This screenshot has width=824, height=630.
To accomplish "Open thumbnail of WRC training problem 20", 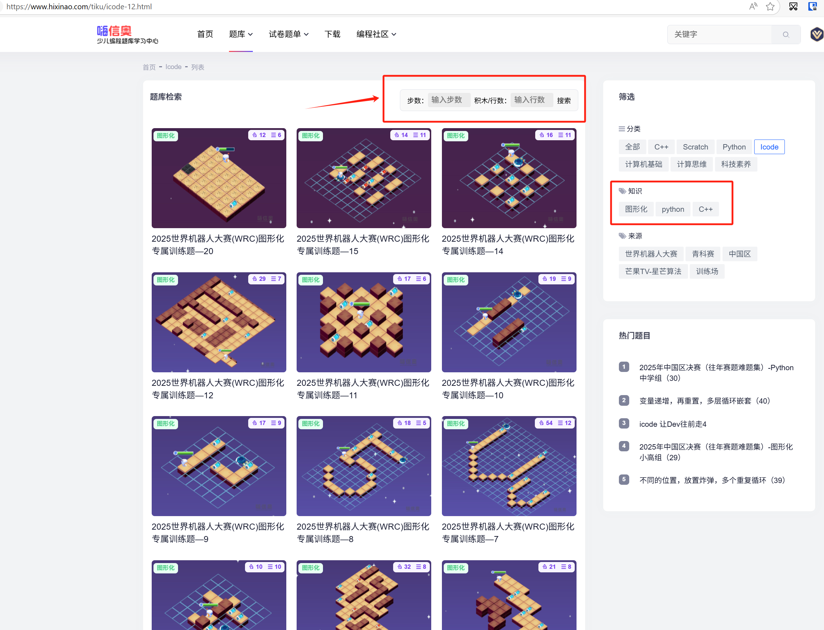I will pos(219,178).
